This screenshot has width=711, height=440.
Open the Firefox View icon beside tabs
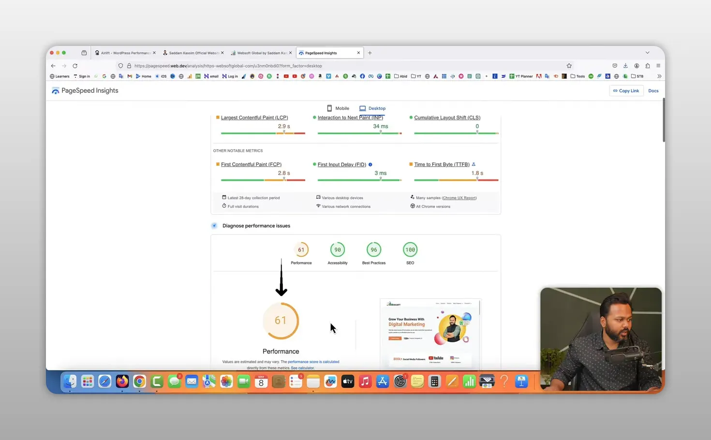(84, 53)
